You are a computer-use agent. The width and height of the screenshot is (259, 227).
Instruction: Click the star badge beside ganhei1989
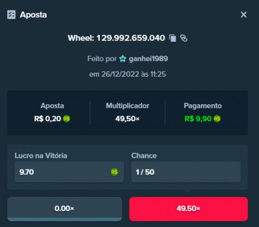point(123,59)
